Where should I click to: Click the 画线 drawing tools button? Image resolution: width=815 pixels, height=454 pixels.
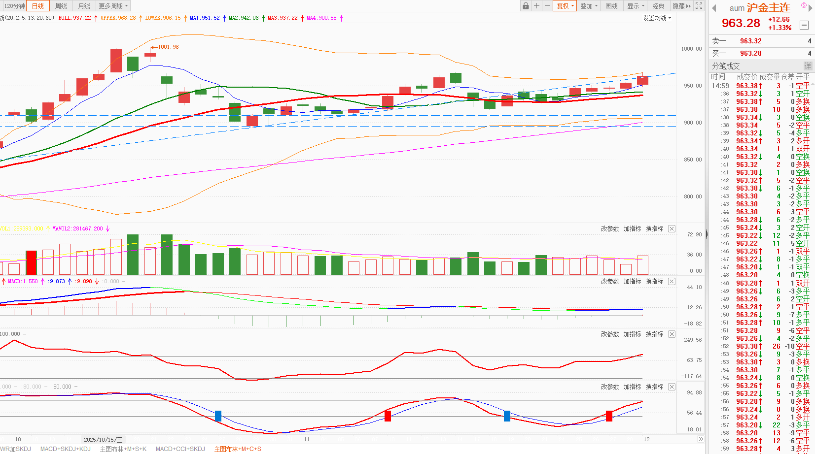click(x=612, y=6)
